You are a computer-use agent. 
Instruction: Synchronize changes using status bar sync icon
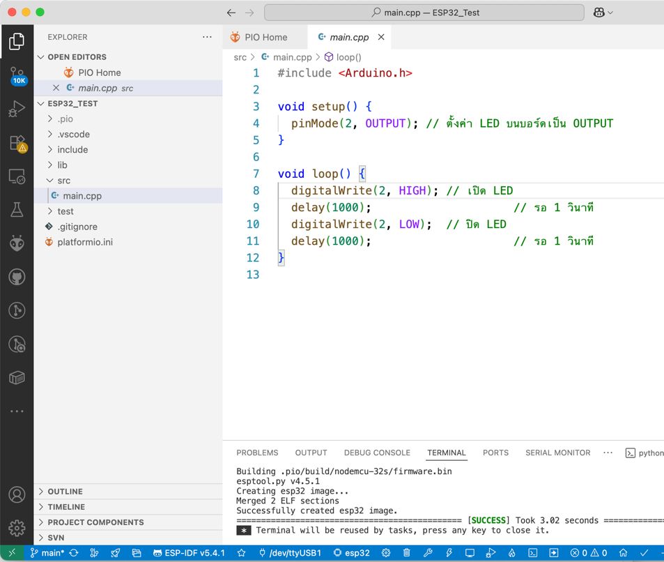coord(74,553)
